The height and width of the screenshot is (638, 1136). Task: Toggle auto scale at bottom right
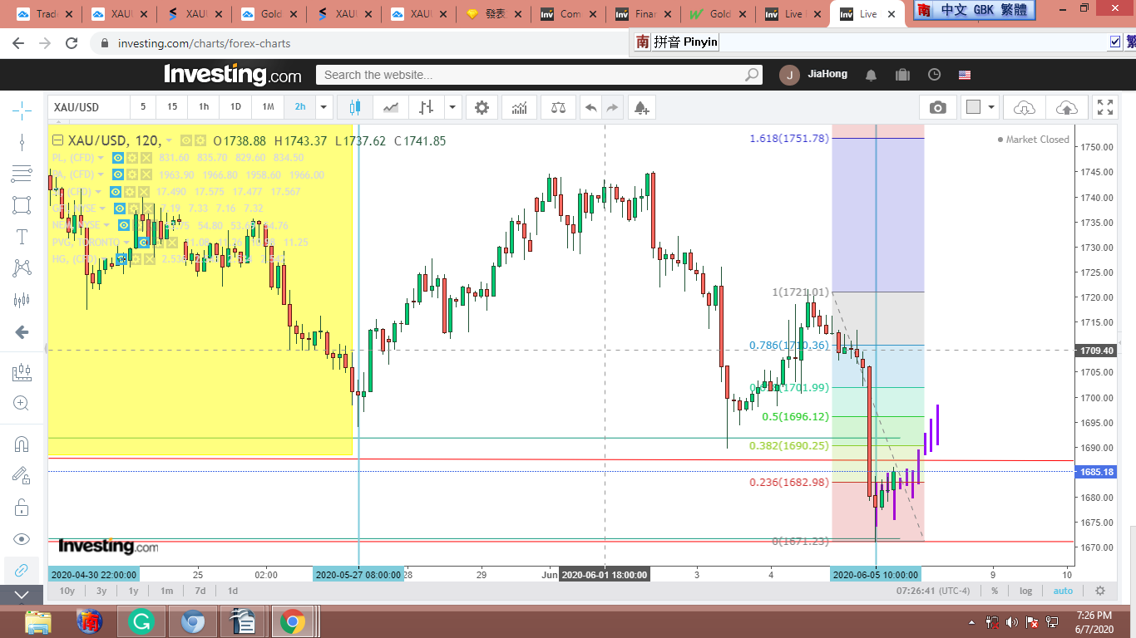pos(1063,591)
